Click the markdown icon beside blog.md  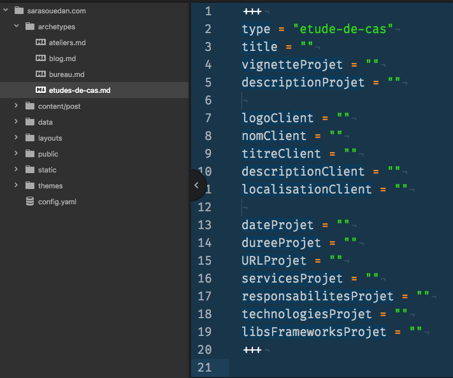41,59
